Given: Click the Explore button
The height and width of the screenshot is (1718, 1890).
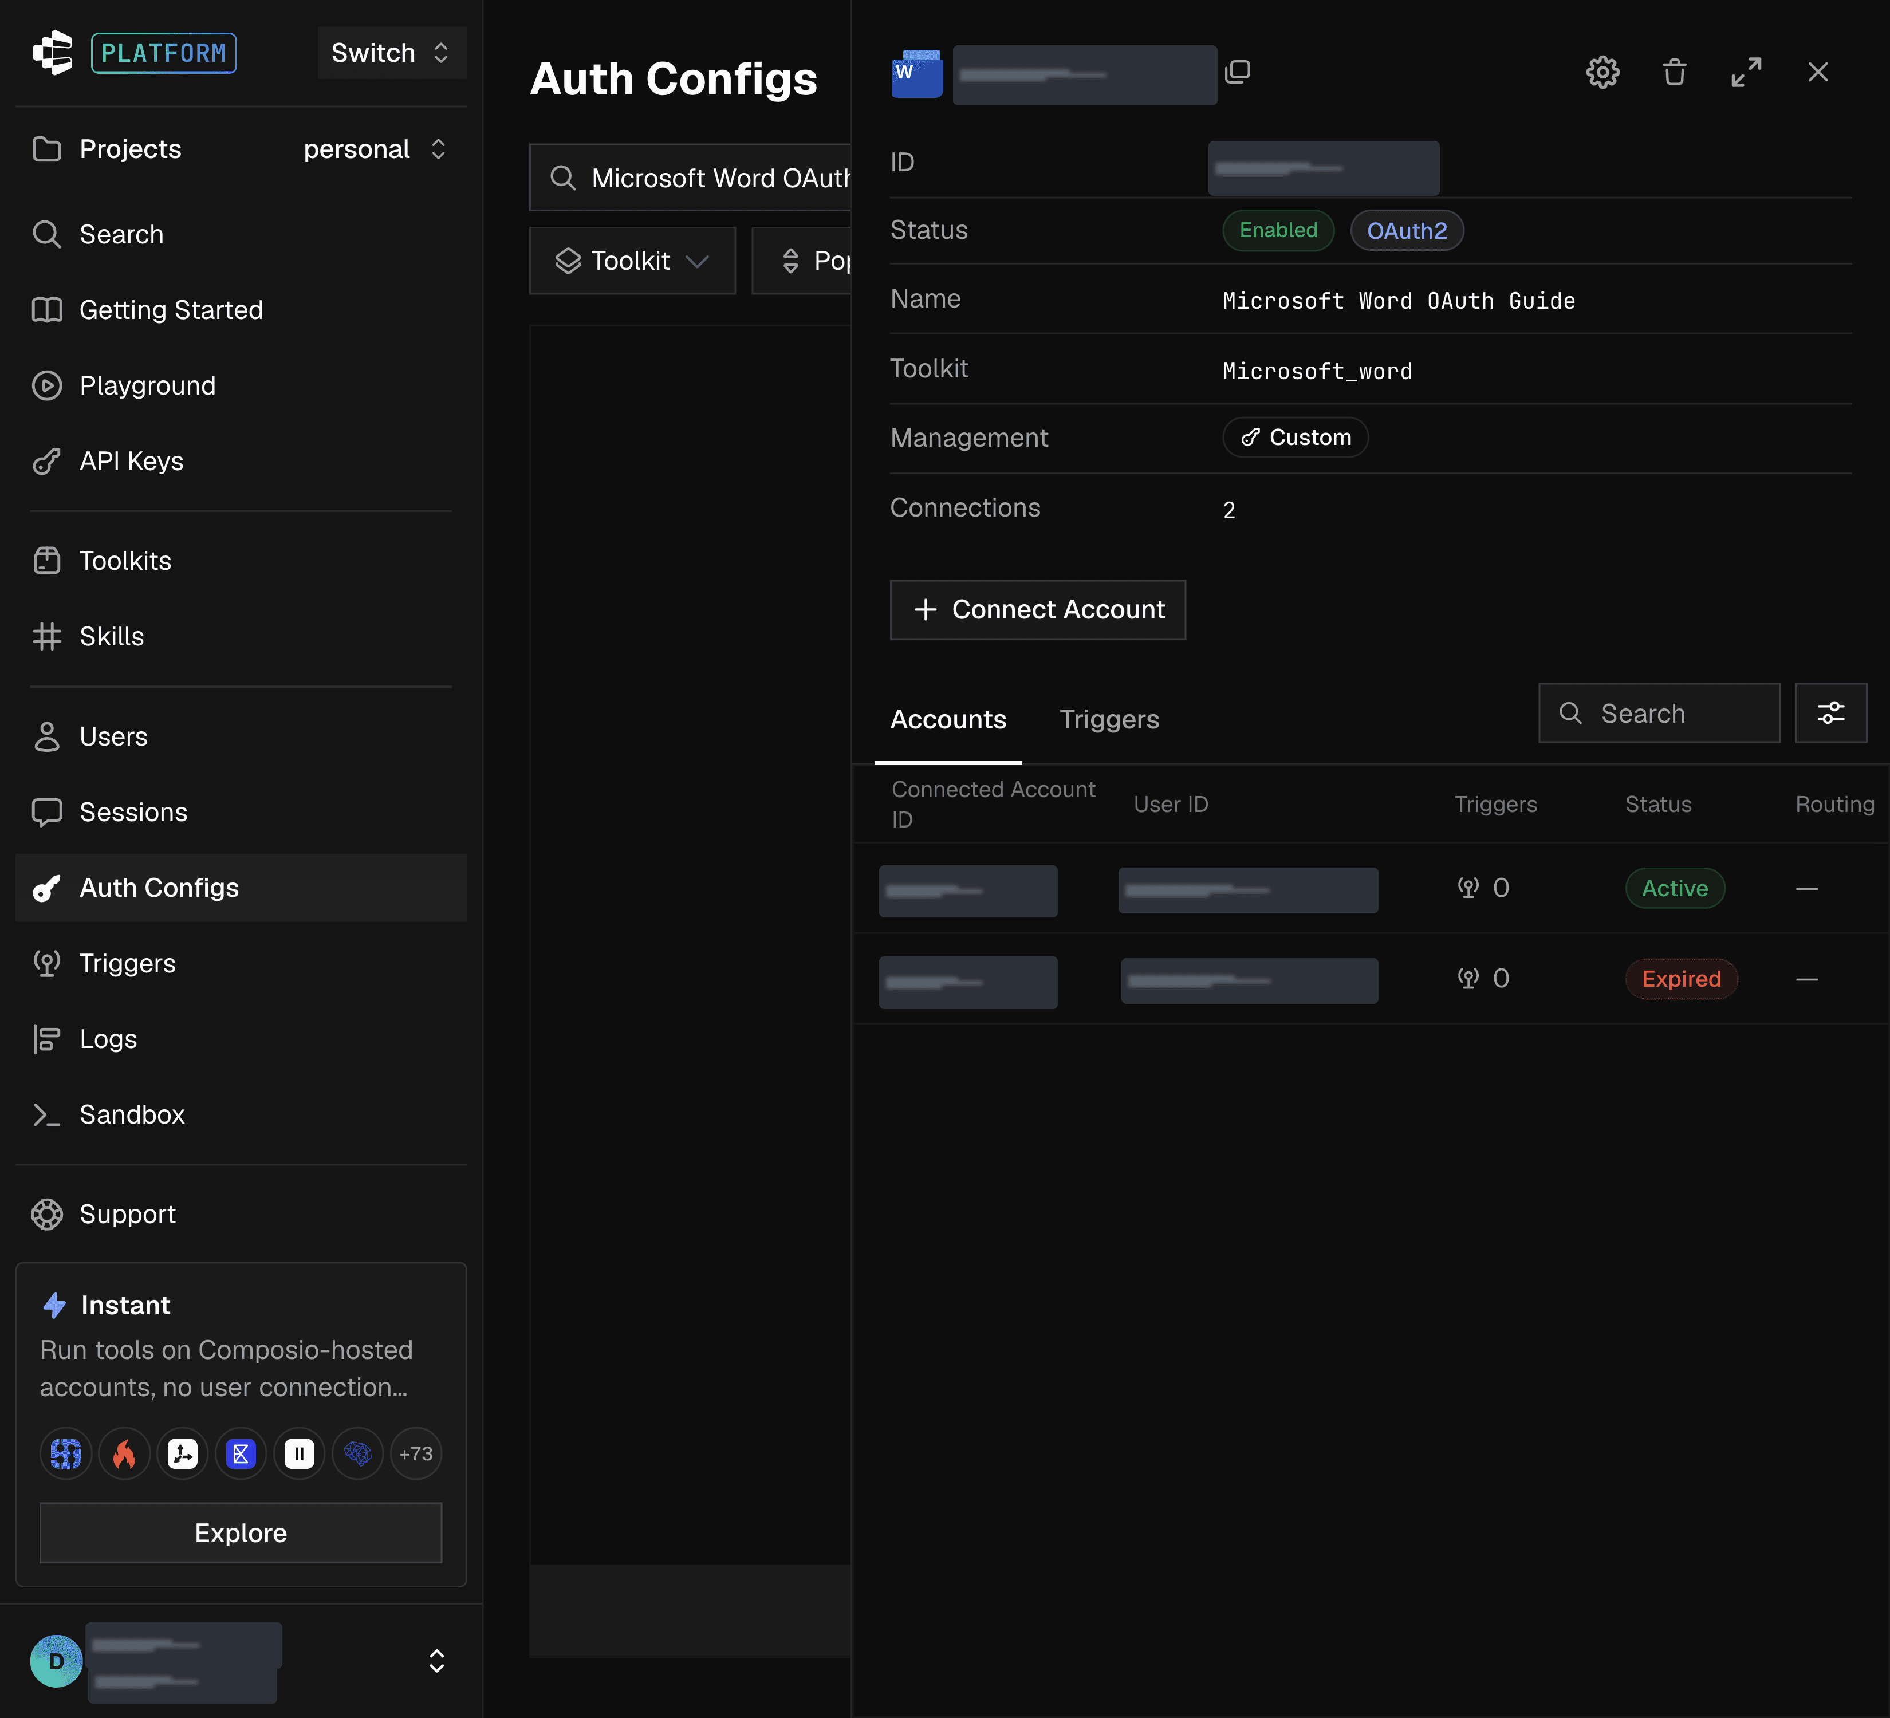Looking at the screenshot, I should 241,1532.
